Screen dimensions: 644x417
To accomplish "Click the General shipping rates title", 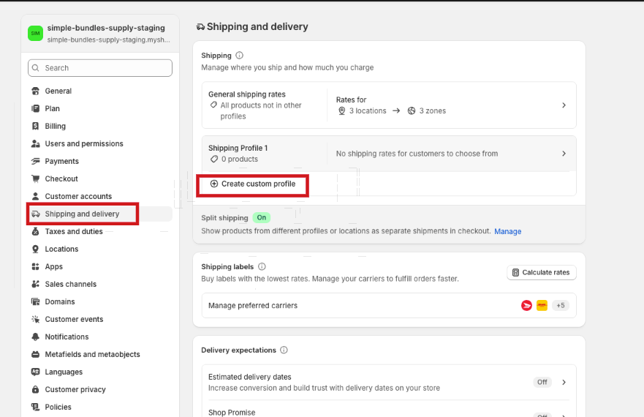I will [247, 94].
